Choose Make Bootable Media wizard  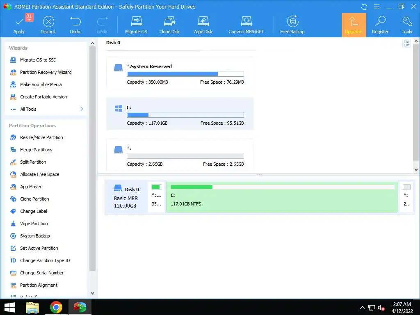click(x=41, y=84)
